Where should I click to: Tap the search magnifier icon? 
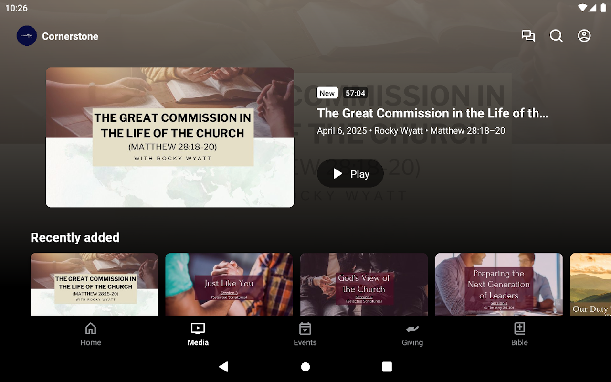click(556, 36)
